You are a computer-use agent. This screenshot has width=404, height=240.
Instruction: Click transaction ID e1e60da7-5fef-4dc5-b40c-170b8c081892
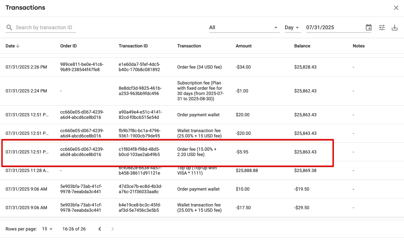click(139, 67)
